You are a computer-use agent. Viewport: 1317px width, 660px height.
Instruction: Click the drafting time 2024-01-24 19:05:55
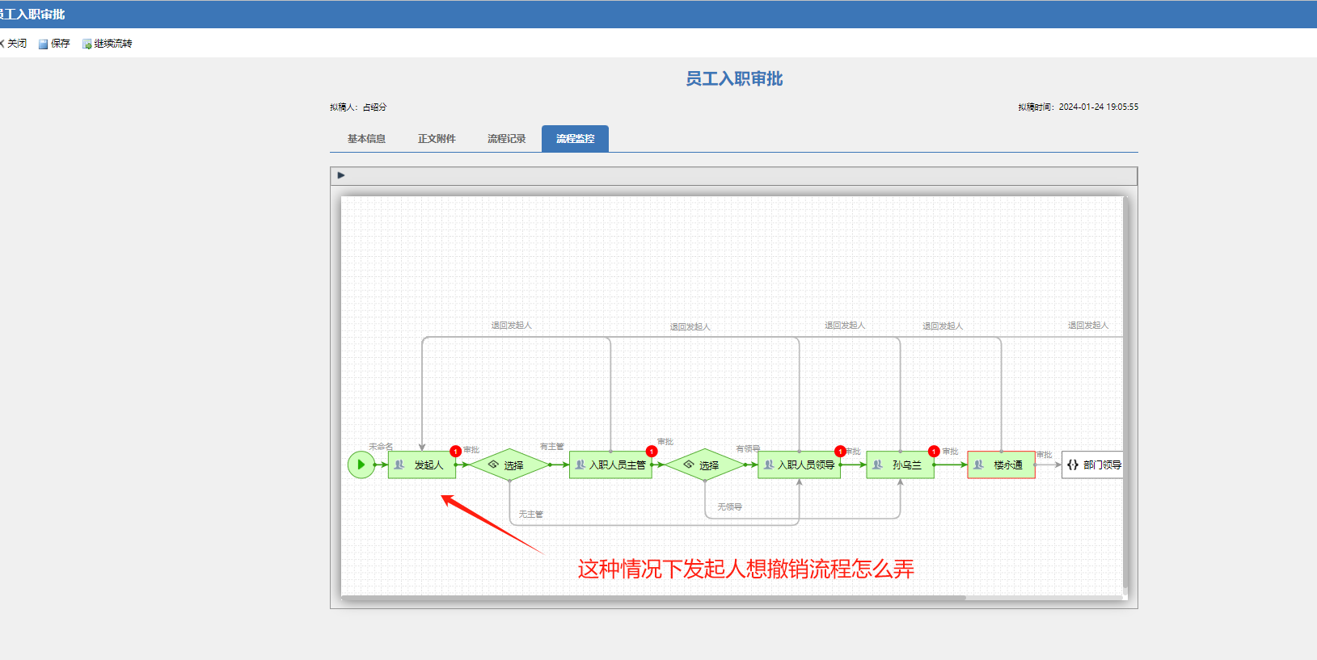coord(1099,107)
